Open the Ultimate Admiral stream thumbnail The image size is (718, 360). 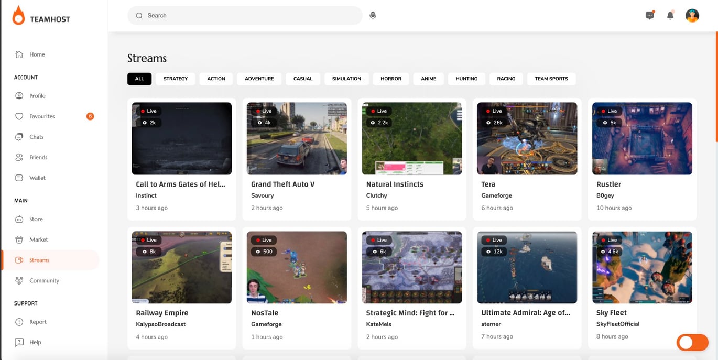click(527, 267)
